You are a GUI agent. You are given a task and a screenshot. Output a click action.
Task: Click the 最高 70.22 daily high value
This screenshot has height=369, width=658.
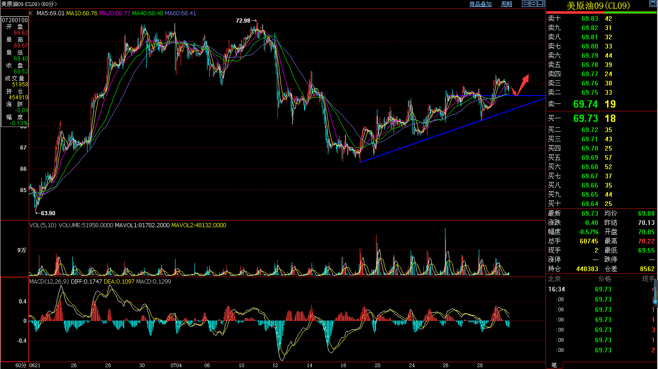646,241
